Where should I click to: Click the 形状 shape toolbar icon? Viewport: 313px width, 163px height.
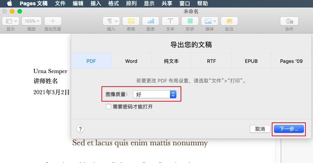[190, 21]
